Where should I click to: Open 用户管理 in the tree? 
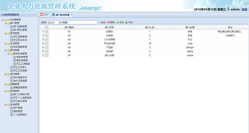coord(18,108)
